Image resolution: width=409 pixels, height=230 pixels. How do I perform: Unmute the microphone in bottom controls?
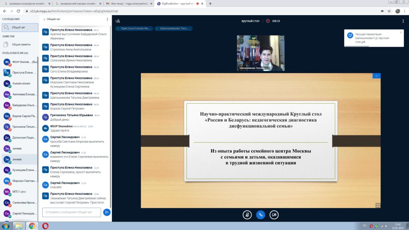click(247, 214)
